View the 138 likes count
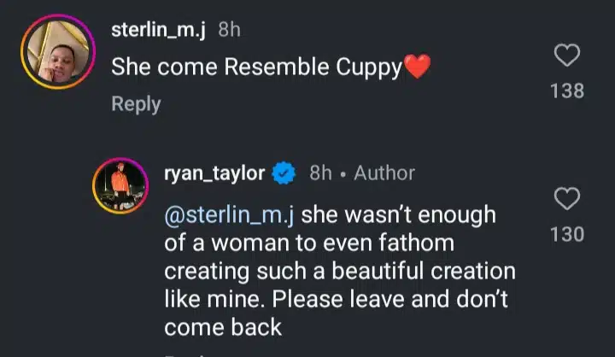615x357 pixels. tap(567, 90)
